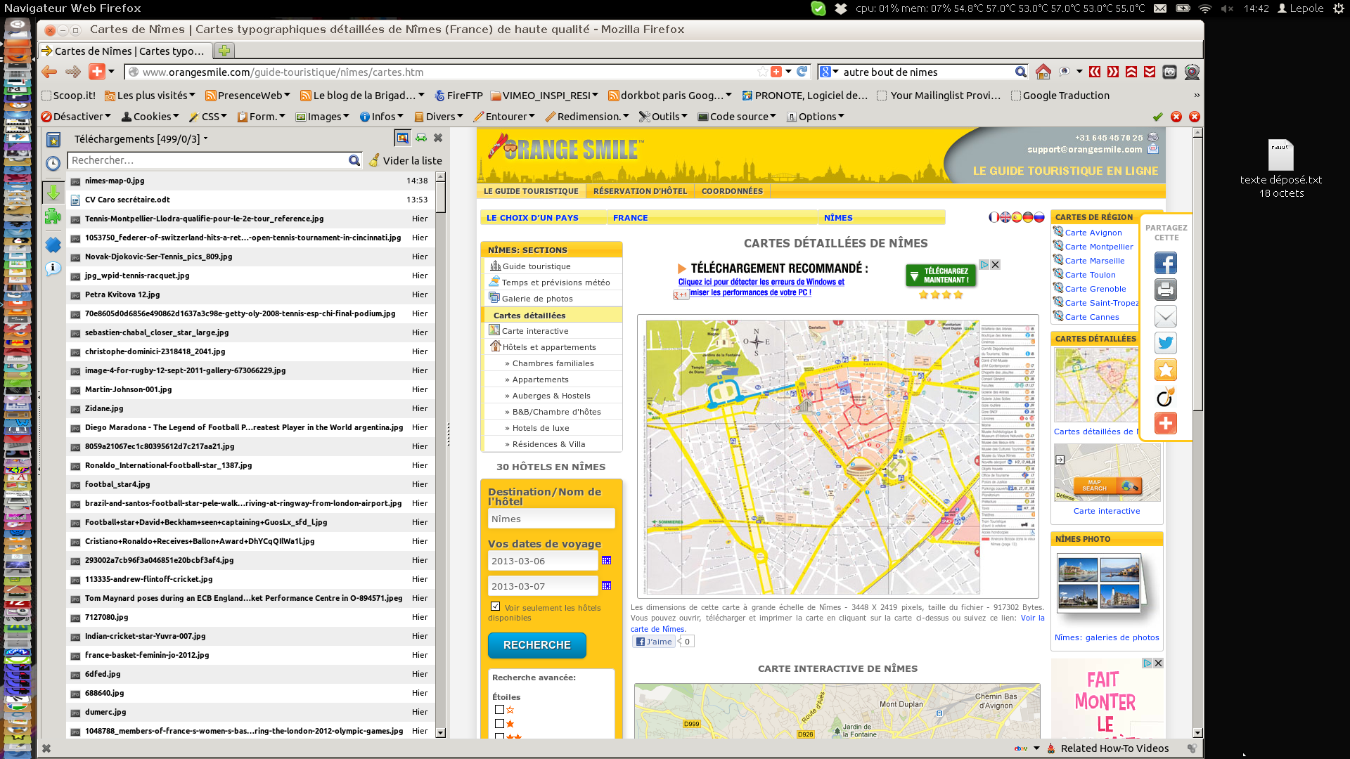Click the camera screenshot toolbar icon
The height and width of the screenshot is (759, 1350).
(1169, 72)
